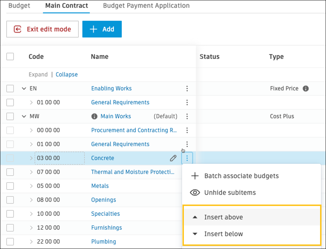Open three-dot menu on highlighted Concrete row
Image resolution: width=326 pixels, height=249 pixels.
point(187,158)
